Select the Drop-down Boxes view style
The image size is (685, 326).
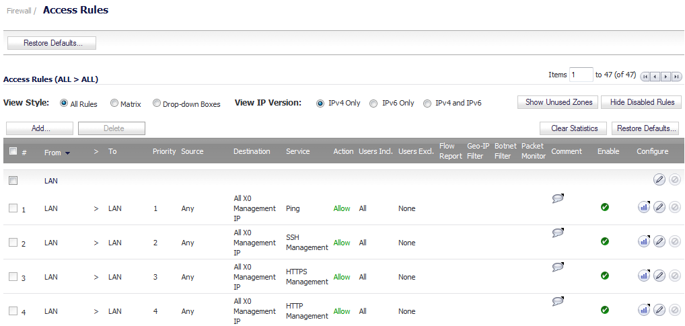click(156, 104)
